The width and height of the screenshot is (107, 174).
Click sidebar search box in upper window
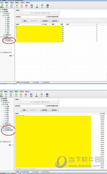tap(7, 53)
